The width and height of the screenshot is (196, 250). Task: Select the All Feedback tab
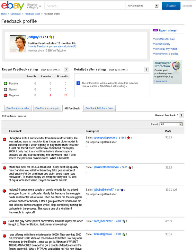pyautogui.click(x=72, y=108)
